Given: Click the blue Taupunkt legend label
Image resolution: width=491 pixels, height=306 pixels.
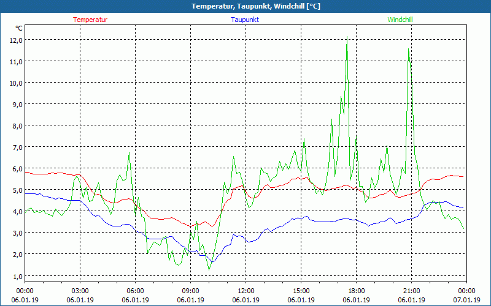Looking at the screenshot, I should [x=245, y=20].
